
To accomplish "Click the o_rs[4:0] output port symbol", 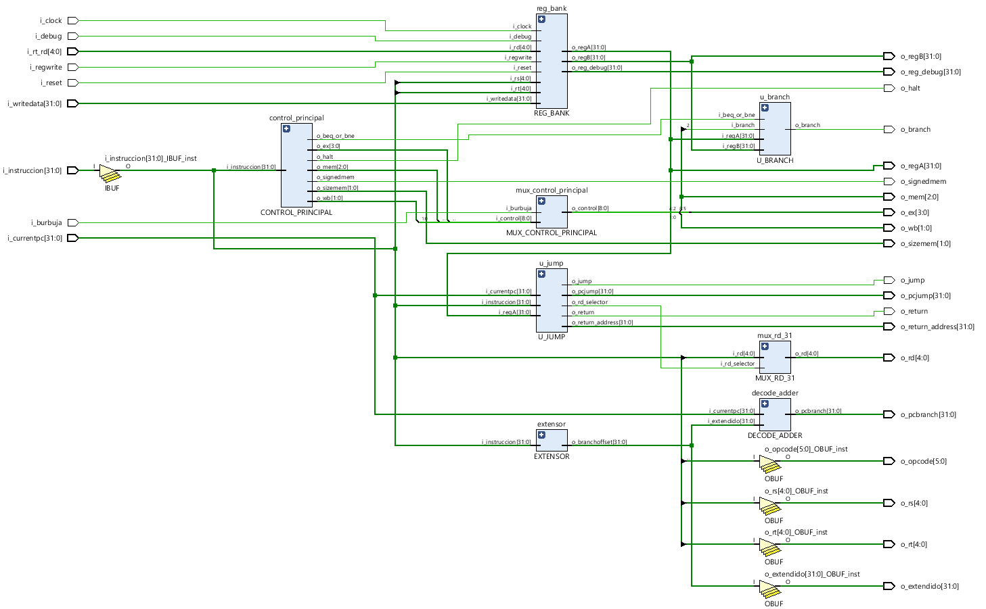I will click(x=889, y=503).
